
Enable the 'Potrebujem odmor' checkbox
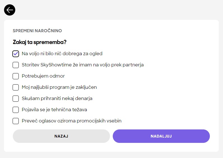(16, 76)
